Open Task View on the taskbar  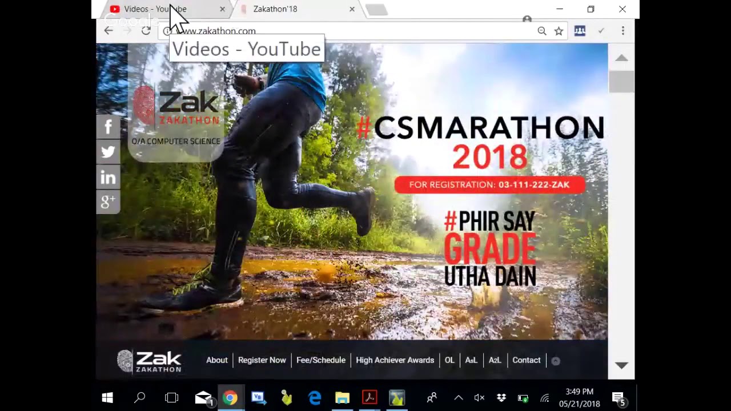[x=171, y=397]
